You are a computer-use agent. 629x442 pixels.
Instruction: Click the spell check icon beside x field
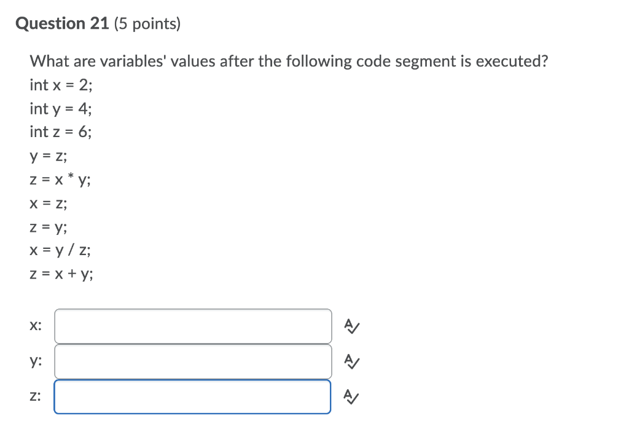coord(352,326)
